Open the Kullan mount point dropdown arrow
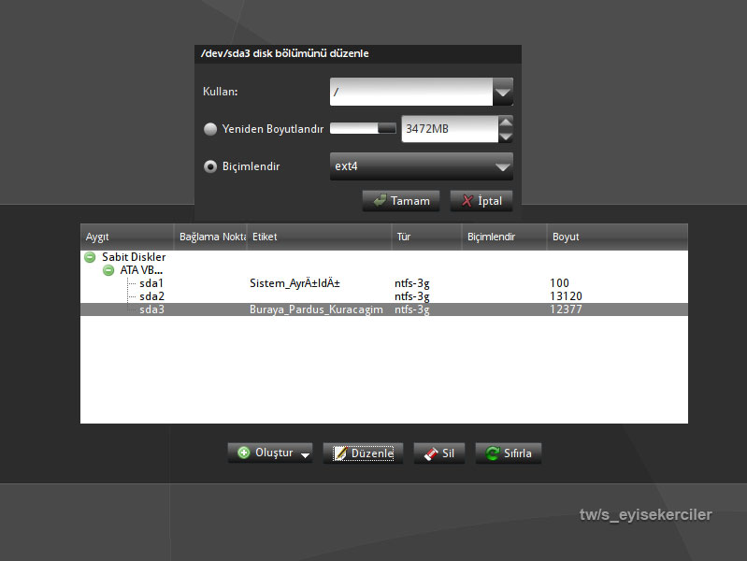 click(x=503, y=92)
